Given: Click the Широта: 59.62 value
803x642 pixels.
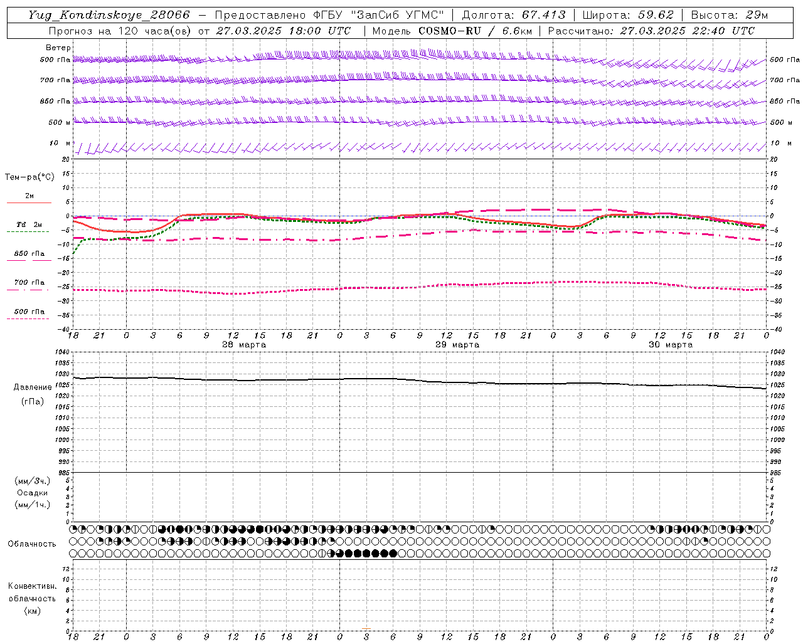Looking at the screenshot, I should pyautogui.click(x=629, y=15).
